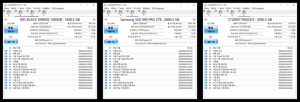Click status orb of 05 사용률 in WD_BLACK window

(x=6, y=61)
